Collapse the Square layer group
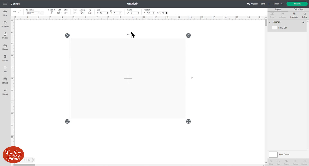Viewport: 309px width, 166px height. click(x=269, y=22)
